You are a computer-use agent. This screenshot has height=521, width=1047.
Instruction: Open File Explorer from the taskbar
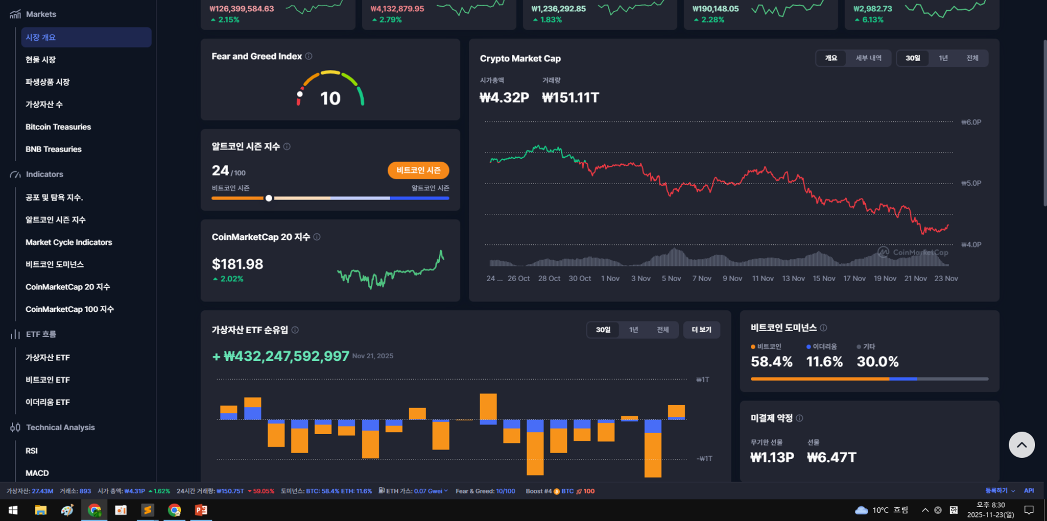click(40, 510)
